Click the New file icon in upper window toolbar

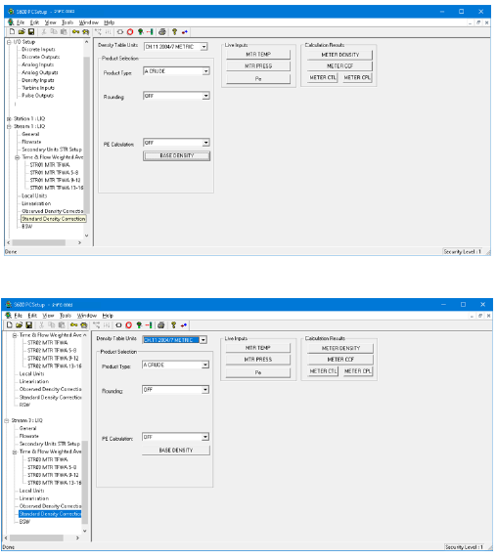13,31
